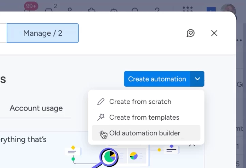Click the Create automation button
The image size is (246, 168).
click(157, 79)
